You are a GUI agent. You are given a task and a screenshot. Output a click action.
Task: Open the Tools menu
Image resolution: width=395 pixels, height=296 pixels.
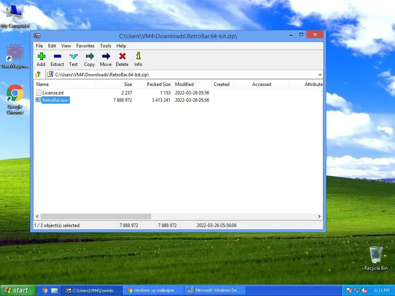point(105,46)
